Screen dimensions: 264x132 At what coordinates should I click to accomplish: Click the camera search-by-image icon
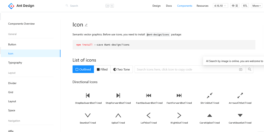coord(241,69)
